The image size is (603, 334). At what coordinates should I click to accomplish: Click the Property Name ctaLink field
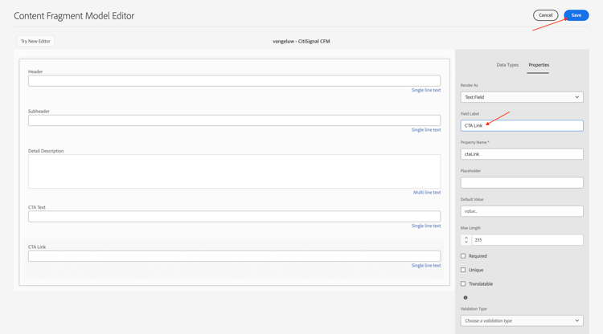click(522, 154)
